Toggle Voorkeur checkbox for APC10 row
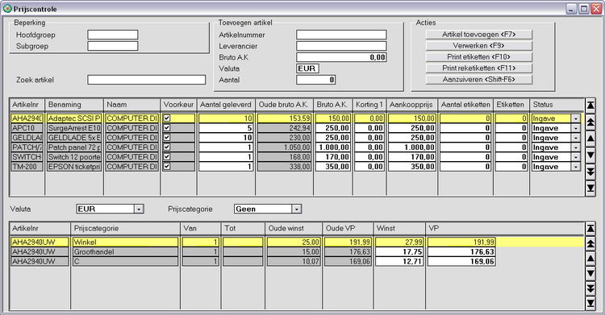 point(167,127)
